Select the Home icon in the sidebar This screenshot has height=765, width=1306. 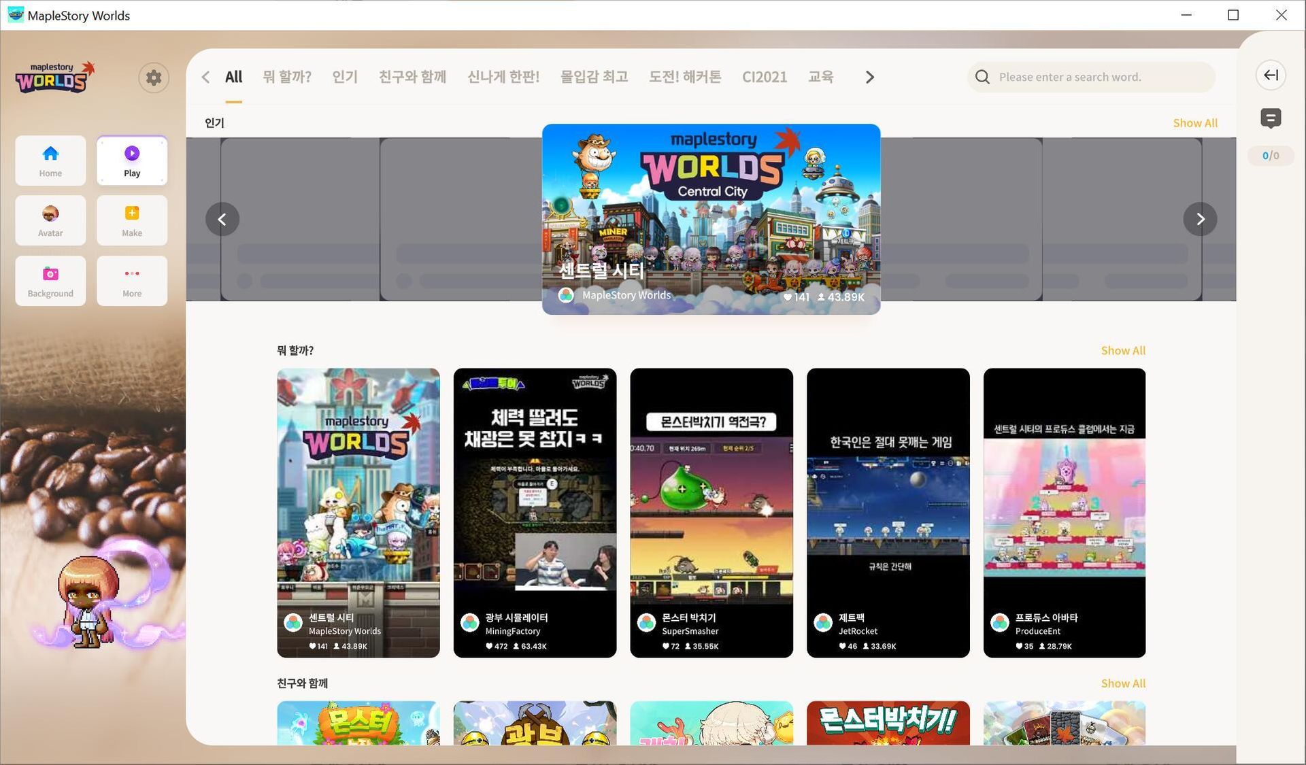pos(50,160)
